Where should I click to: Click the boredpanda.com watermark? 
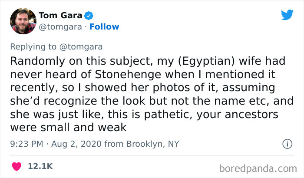pos(258,168)
